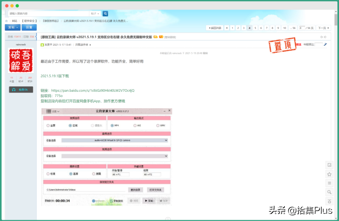Go to page 10 in pagination

pyautogui.click(x=284, y=28)
